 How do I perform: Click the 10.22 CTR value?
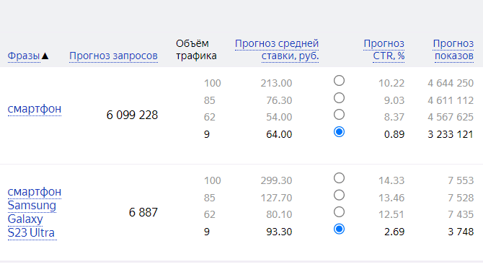(x=391, y=83)
